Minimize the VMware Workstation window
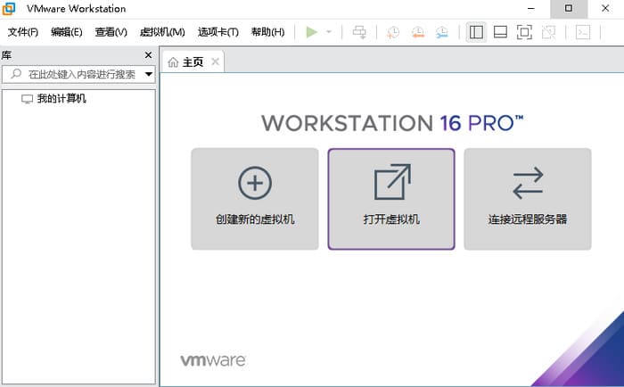Image resolution: width=624 pixels, height=387 pixels. point(531,8)
